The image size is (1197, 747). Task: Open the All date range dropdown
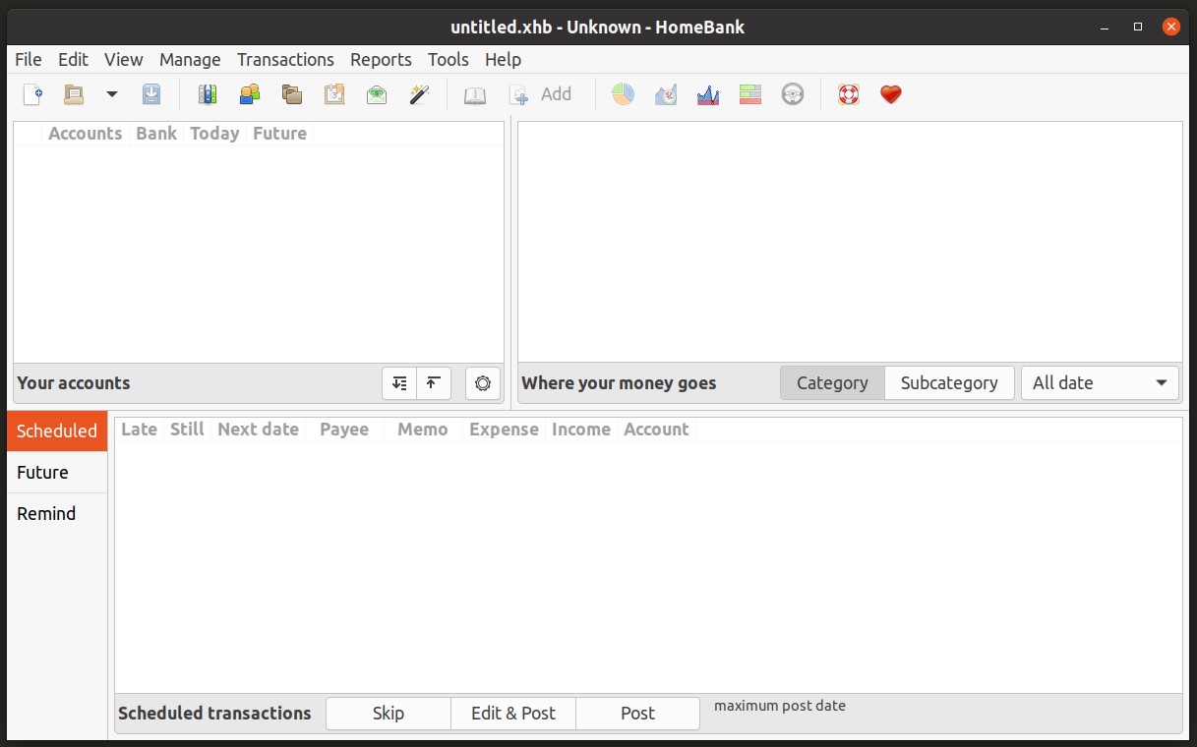[1100, 383]
